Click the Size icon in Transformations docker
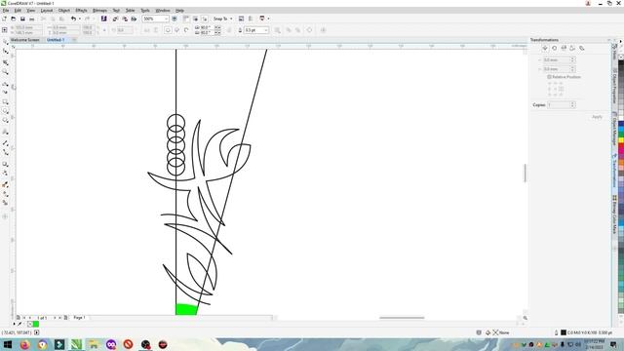 pos(572,48)
